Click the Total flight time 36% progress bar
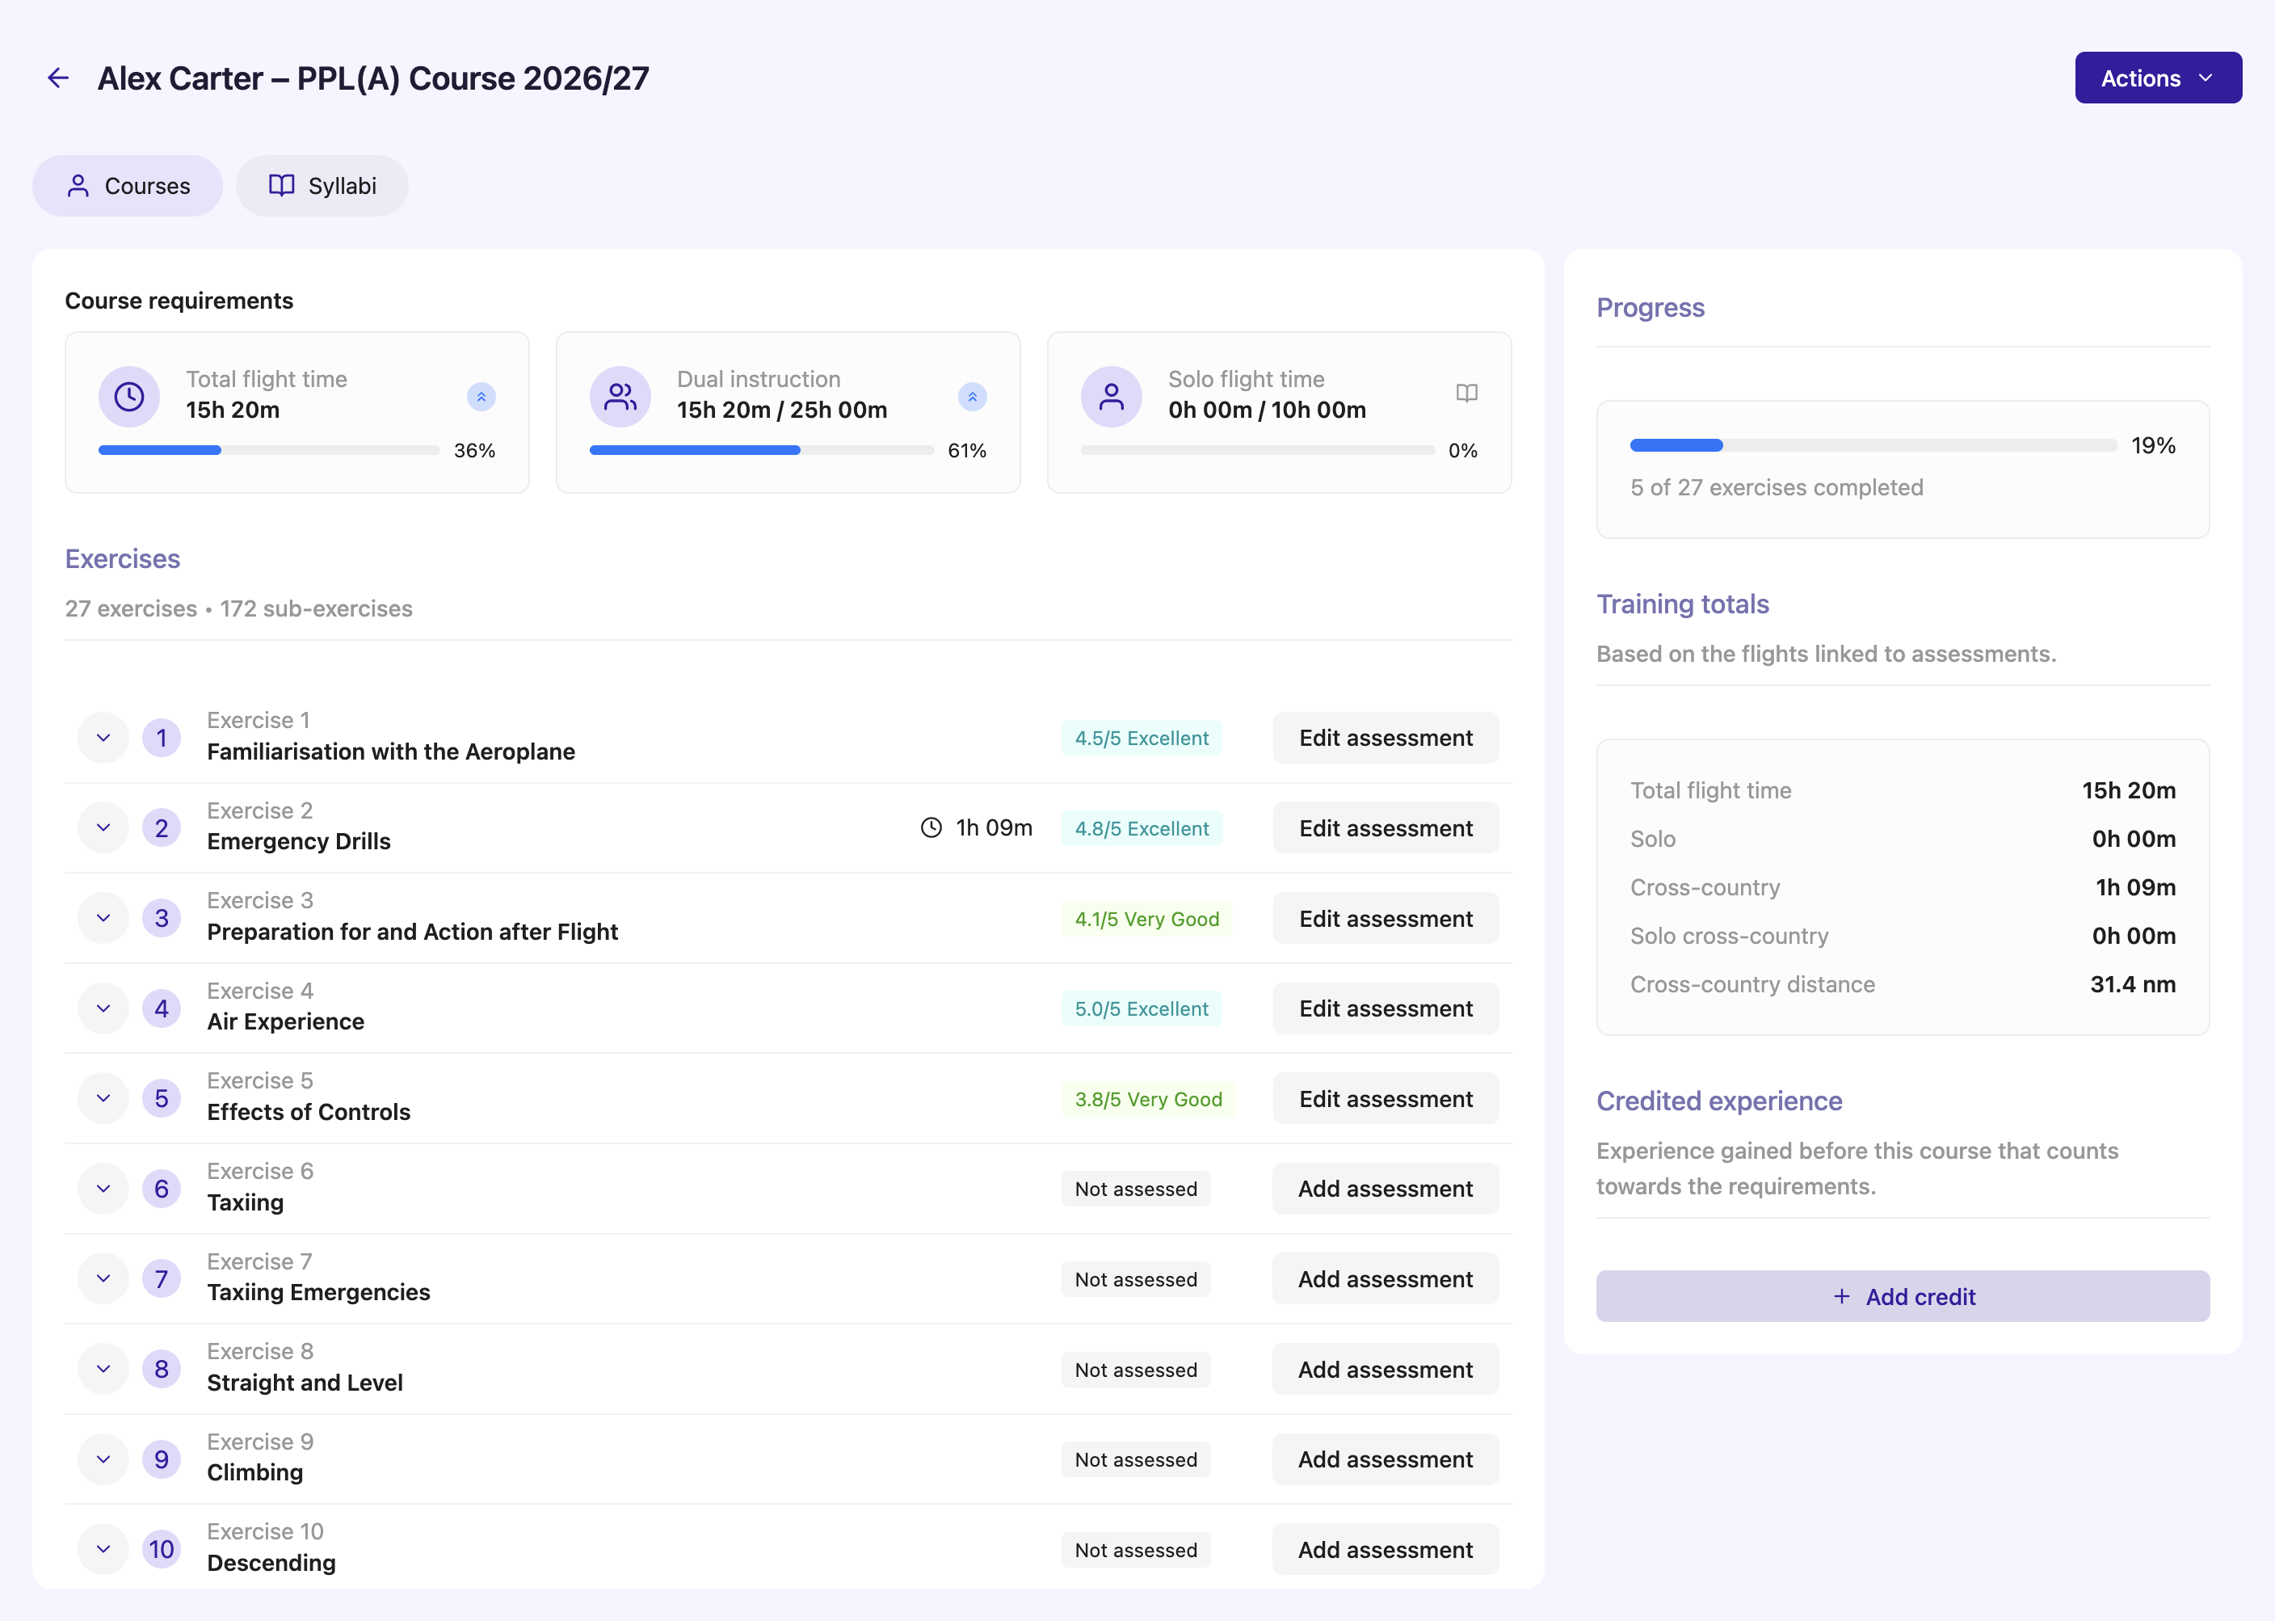The height and width of the screenshot is (1621, 2275). [269, 450]
